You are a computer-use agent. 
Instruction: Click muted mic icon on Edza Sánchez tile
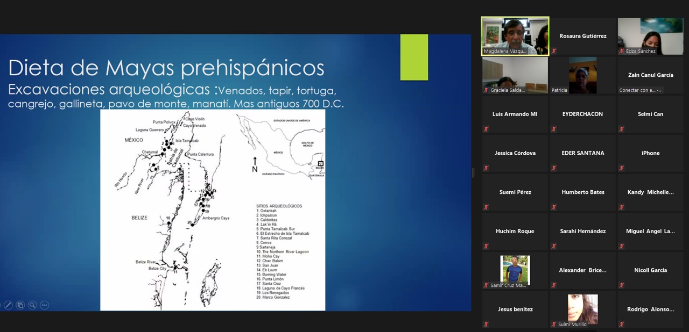pos(622,51)
